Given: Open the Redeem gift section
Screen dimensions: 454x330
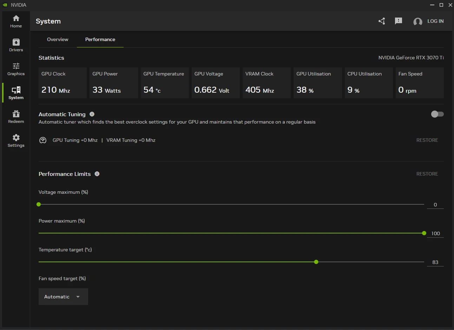Looking at the screenshot, I should click(16, 117).
